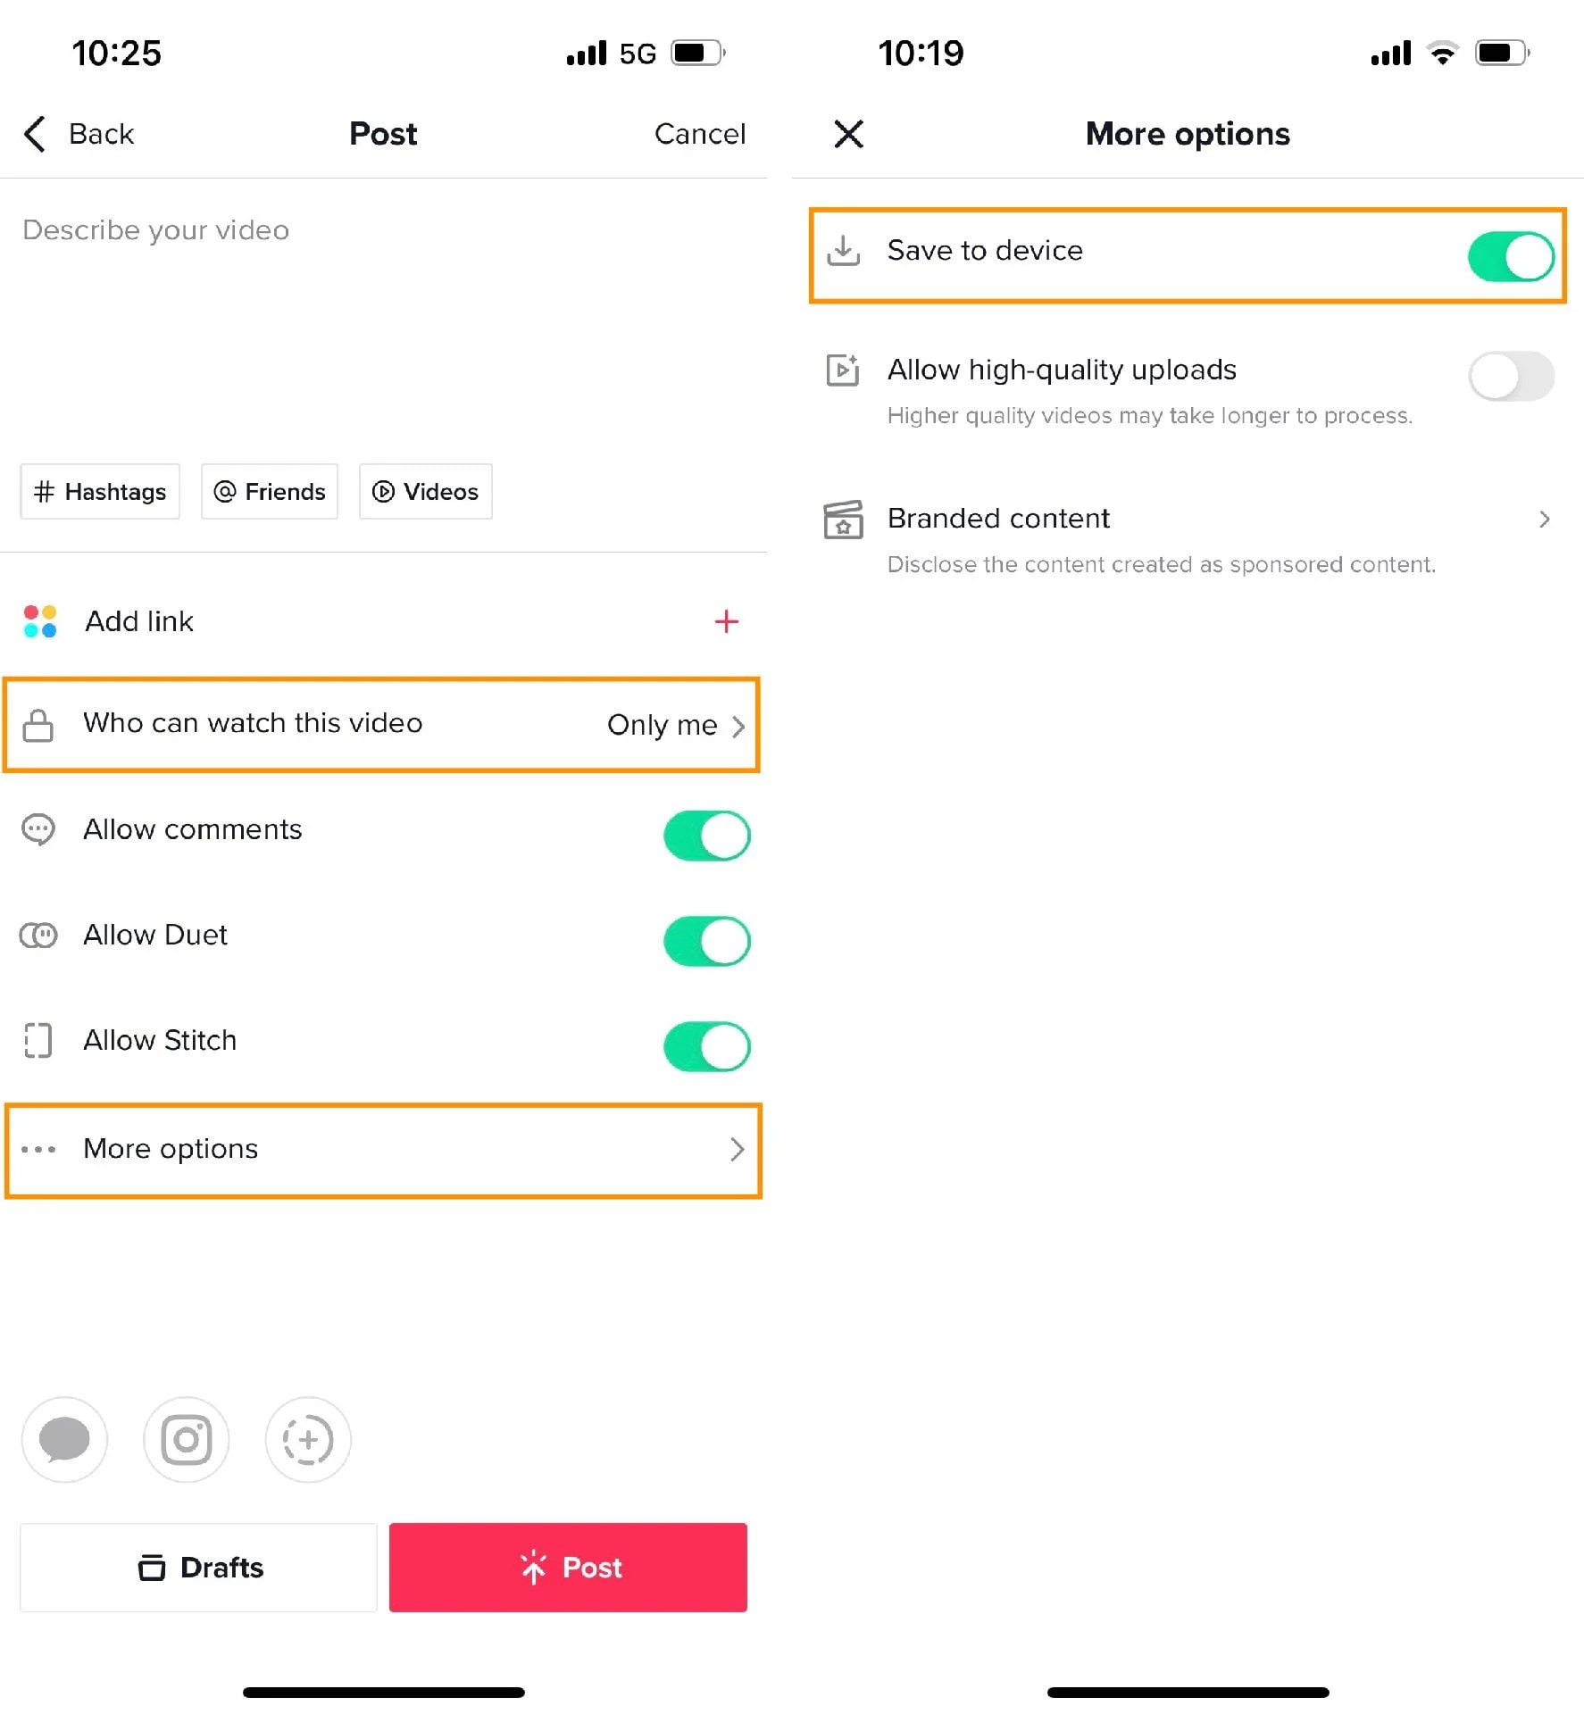Toggle off Allow Stitch
The height and width of the screenshot is (1714, 1584).
click(x=706, y=1046)
